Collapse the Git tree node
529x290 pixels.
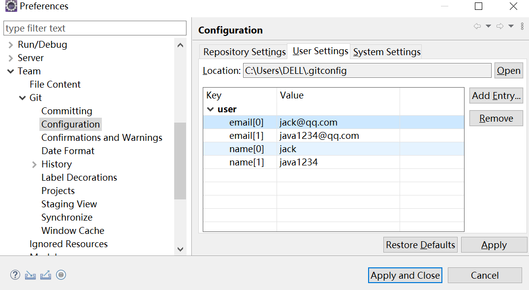coord(23,98)
